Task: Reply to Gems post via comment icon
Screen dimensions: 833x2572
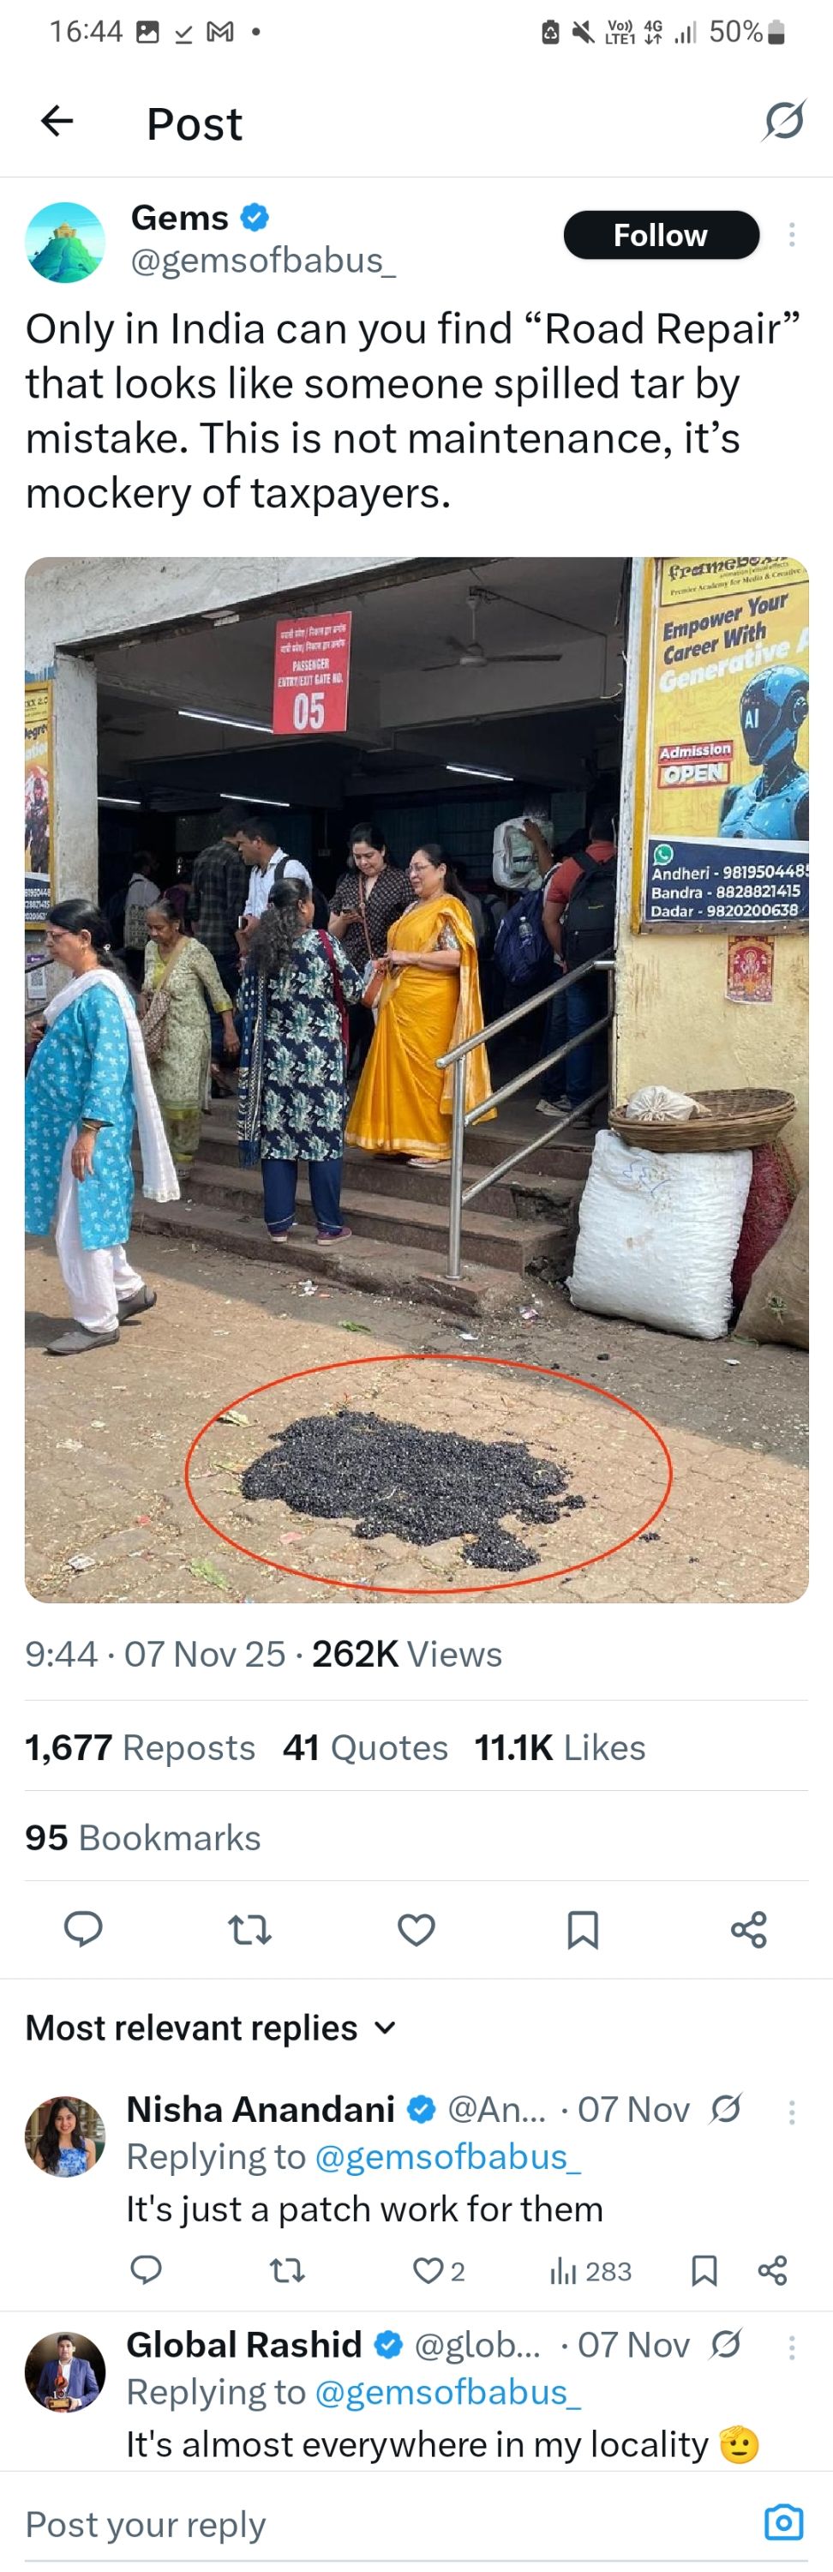Action: pyautogui.click(x=83, y=1929)
